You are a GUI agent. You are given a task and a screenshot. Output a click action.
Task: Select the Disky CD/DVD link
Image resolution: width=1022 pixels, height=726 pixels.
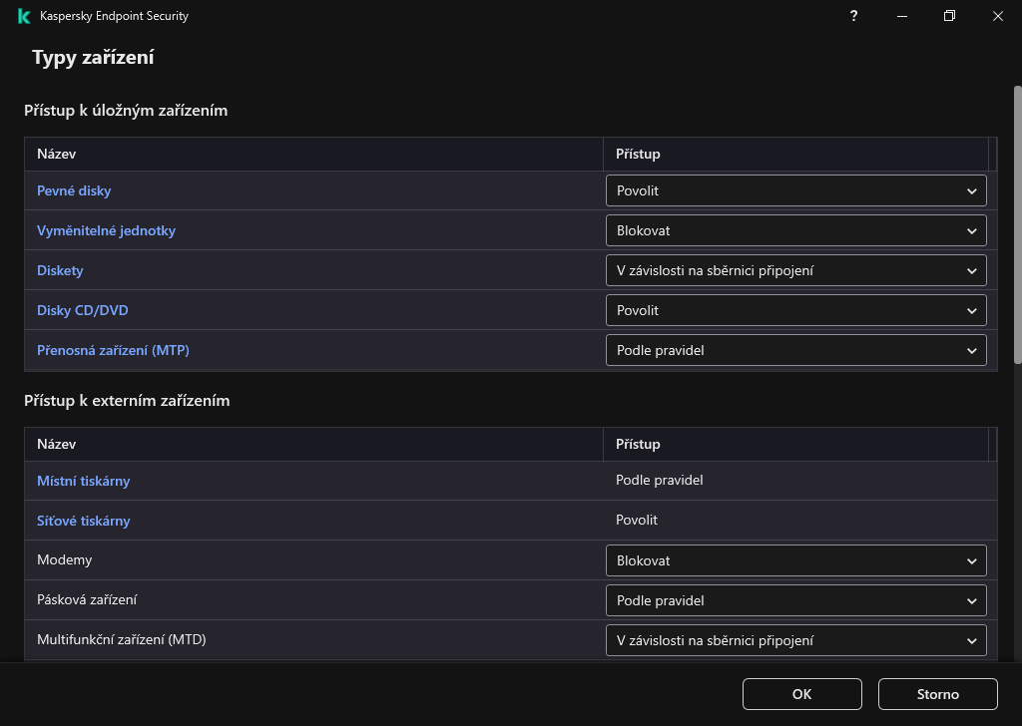pyautogui.click(x=82, y=310)
